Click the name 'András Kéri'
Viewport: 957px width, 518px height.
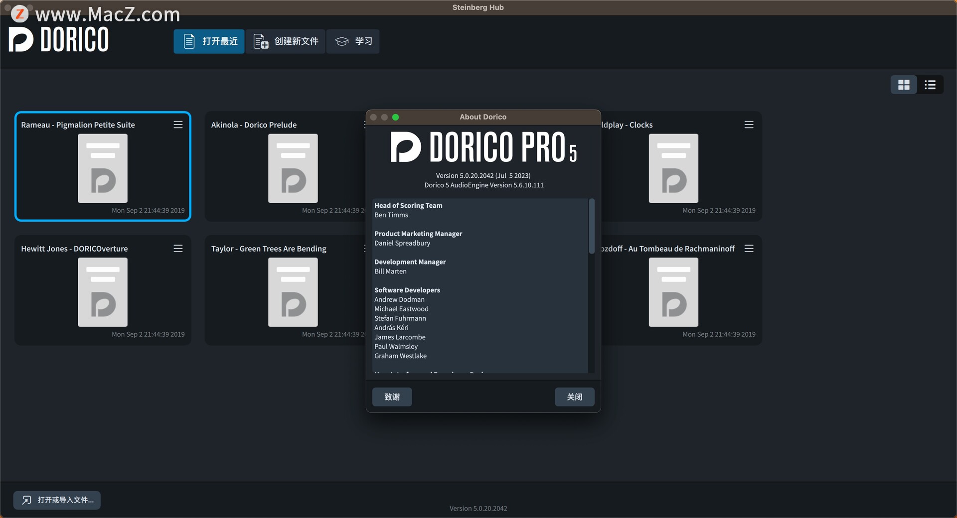tap(391, 328)
